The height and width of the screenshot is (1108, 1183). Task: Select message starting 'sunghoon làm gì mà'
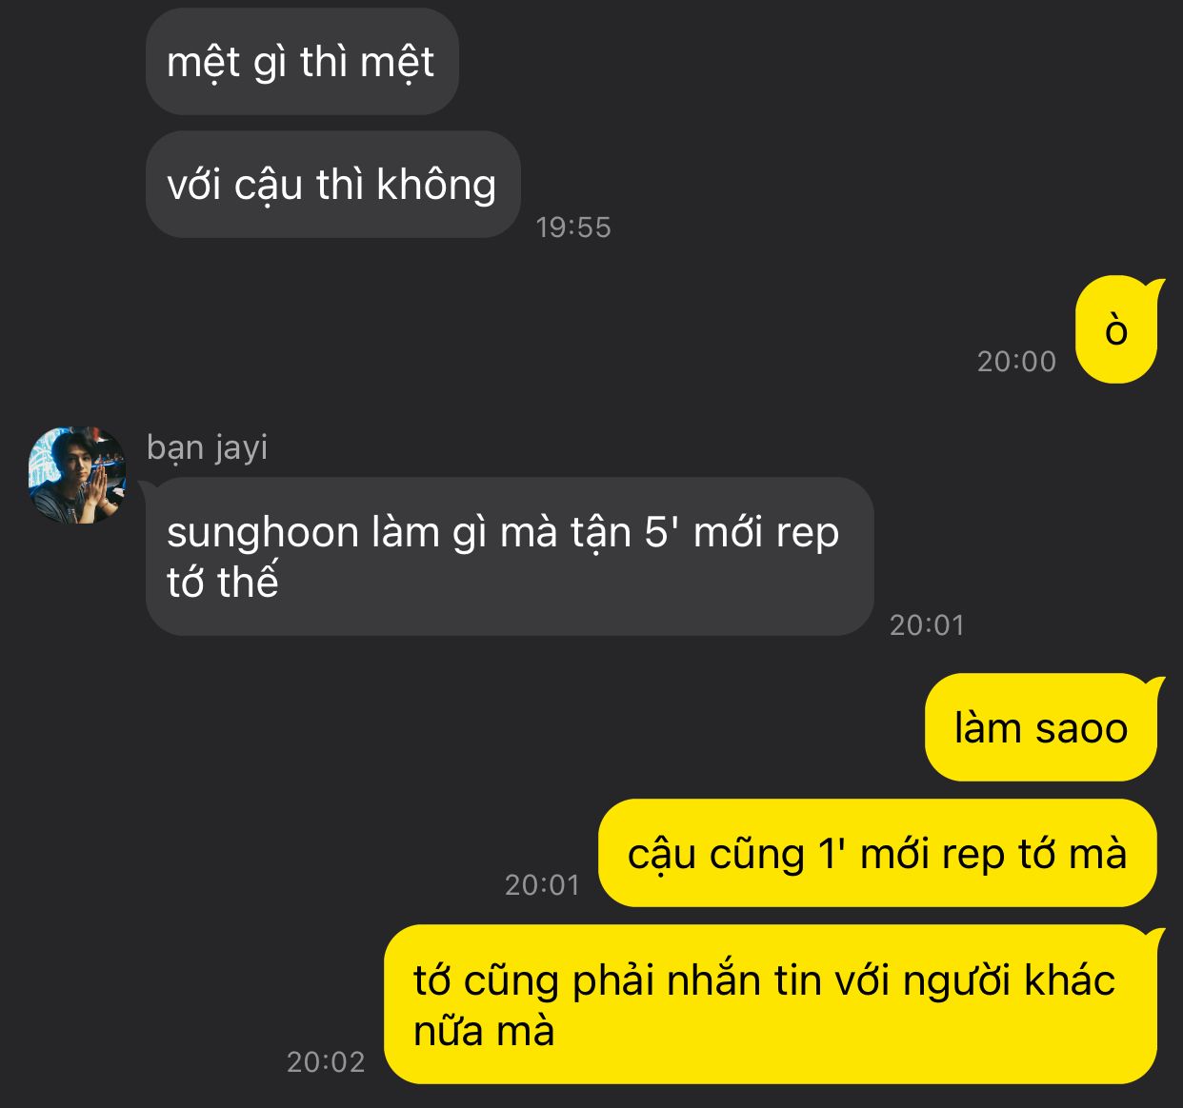[x=510, y=557]
